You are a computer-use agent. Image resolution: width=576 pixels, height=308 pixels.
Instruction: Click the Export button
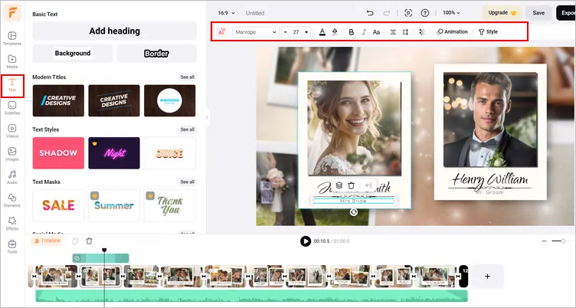[566, 13]
